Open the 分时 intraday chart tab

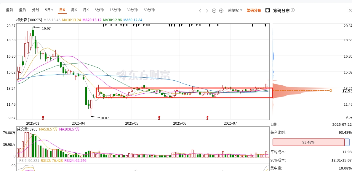(x=36, y=10)
